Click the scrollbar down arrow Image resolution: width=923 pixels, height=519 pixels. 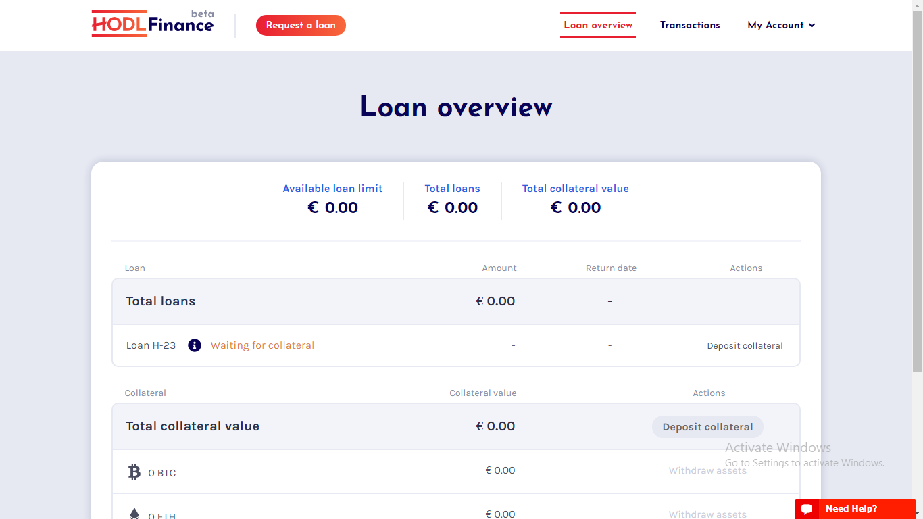[x=917, y=514]
